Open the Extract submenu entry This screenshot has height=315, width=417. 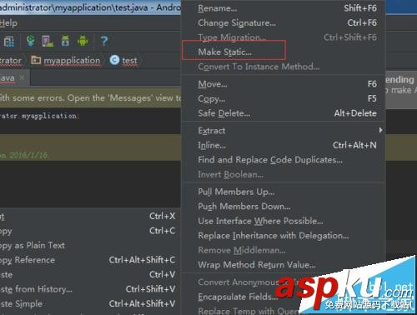click(x=284, y=131)
